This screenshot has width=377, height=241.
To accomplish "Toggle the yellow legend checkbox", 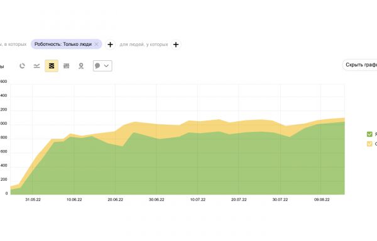I will pyautogui.click(x=369, y=144).
